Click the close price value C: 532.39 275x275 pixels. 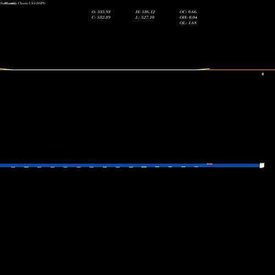point(101,18)
